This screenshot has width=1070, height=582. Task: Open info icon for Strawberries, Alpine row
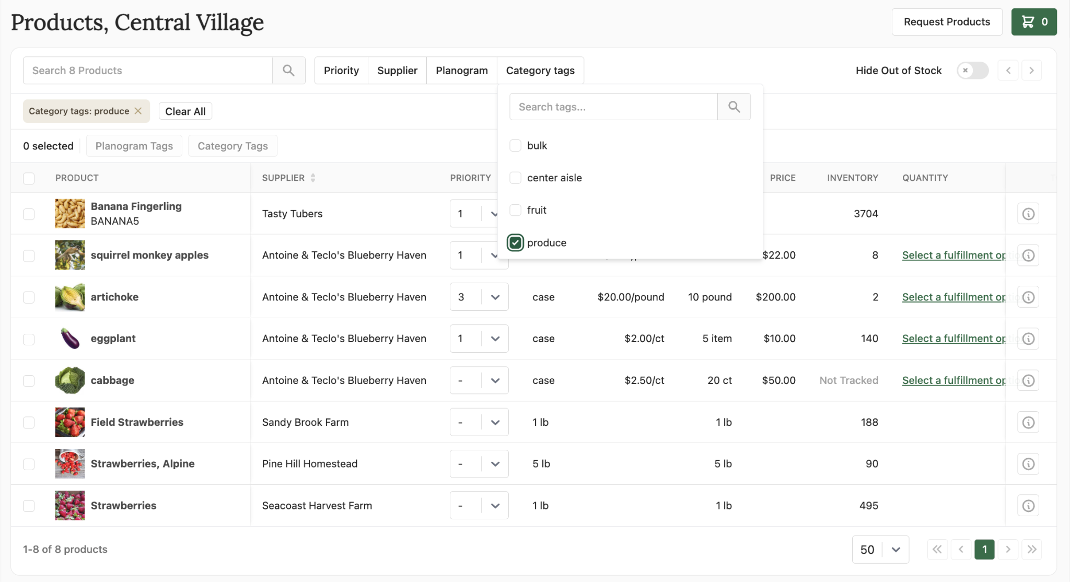pos(1028,464)
